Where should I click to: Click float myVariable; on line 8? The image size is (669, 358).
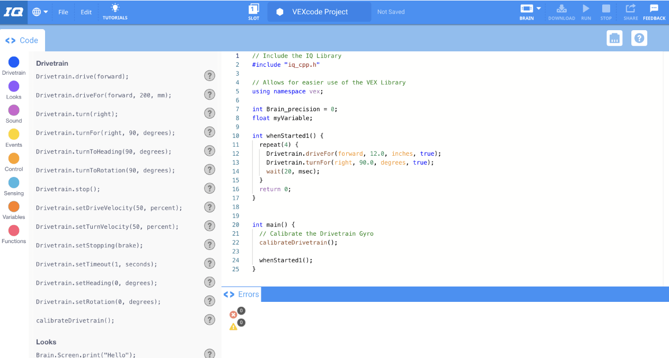[282, 118]
